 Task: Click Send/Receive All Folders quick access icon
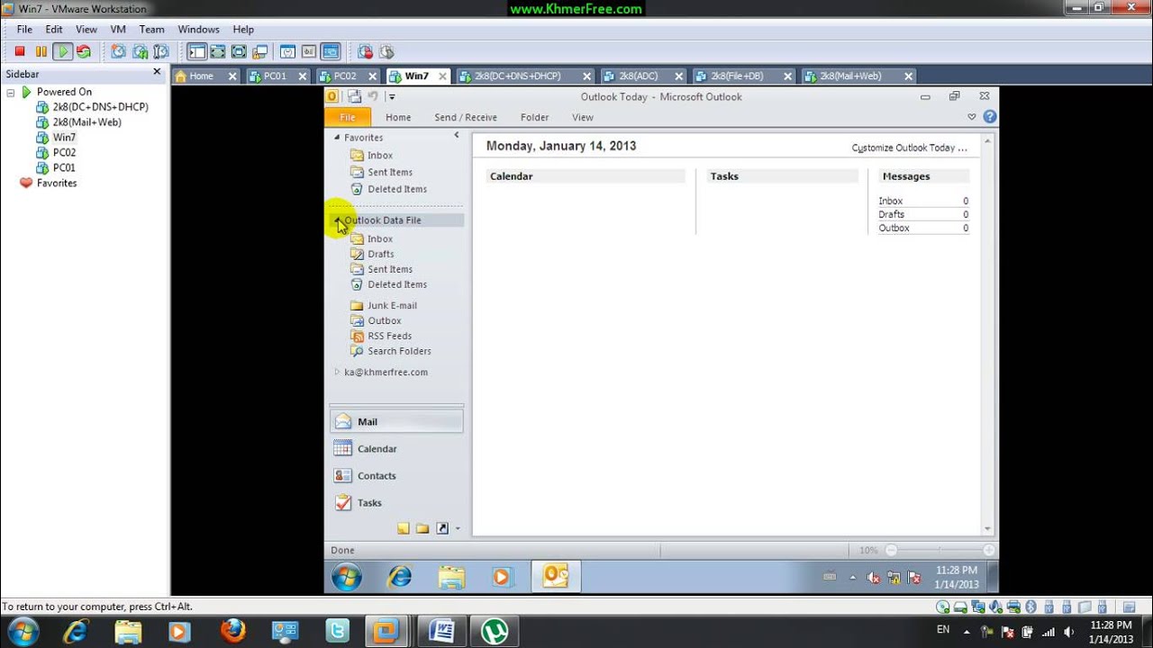tap(354, 96)
